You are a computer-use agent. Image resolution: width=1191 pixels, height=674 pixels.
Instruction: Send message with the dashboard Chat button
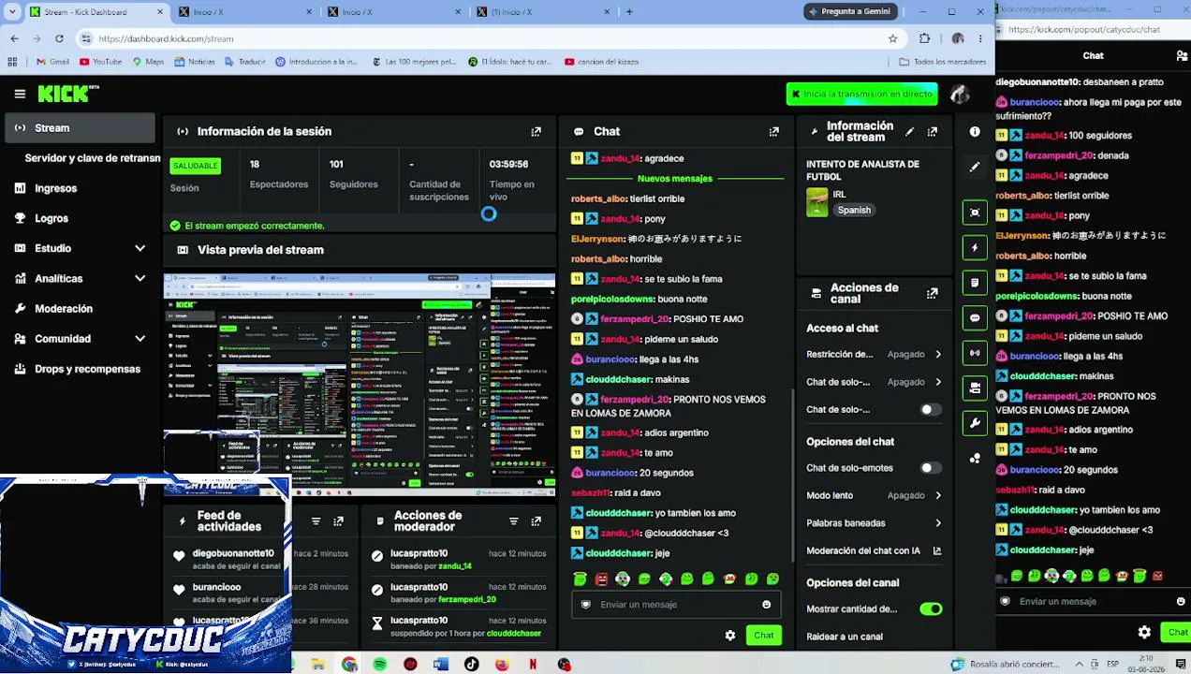tap(764, 635)
